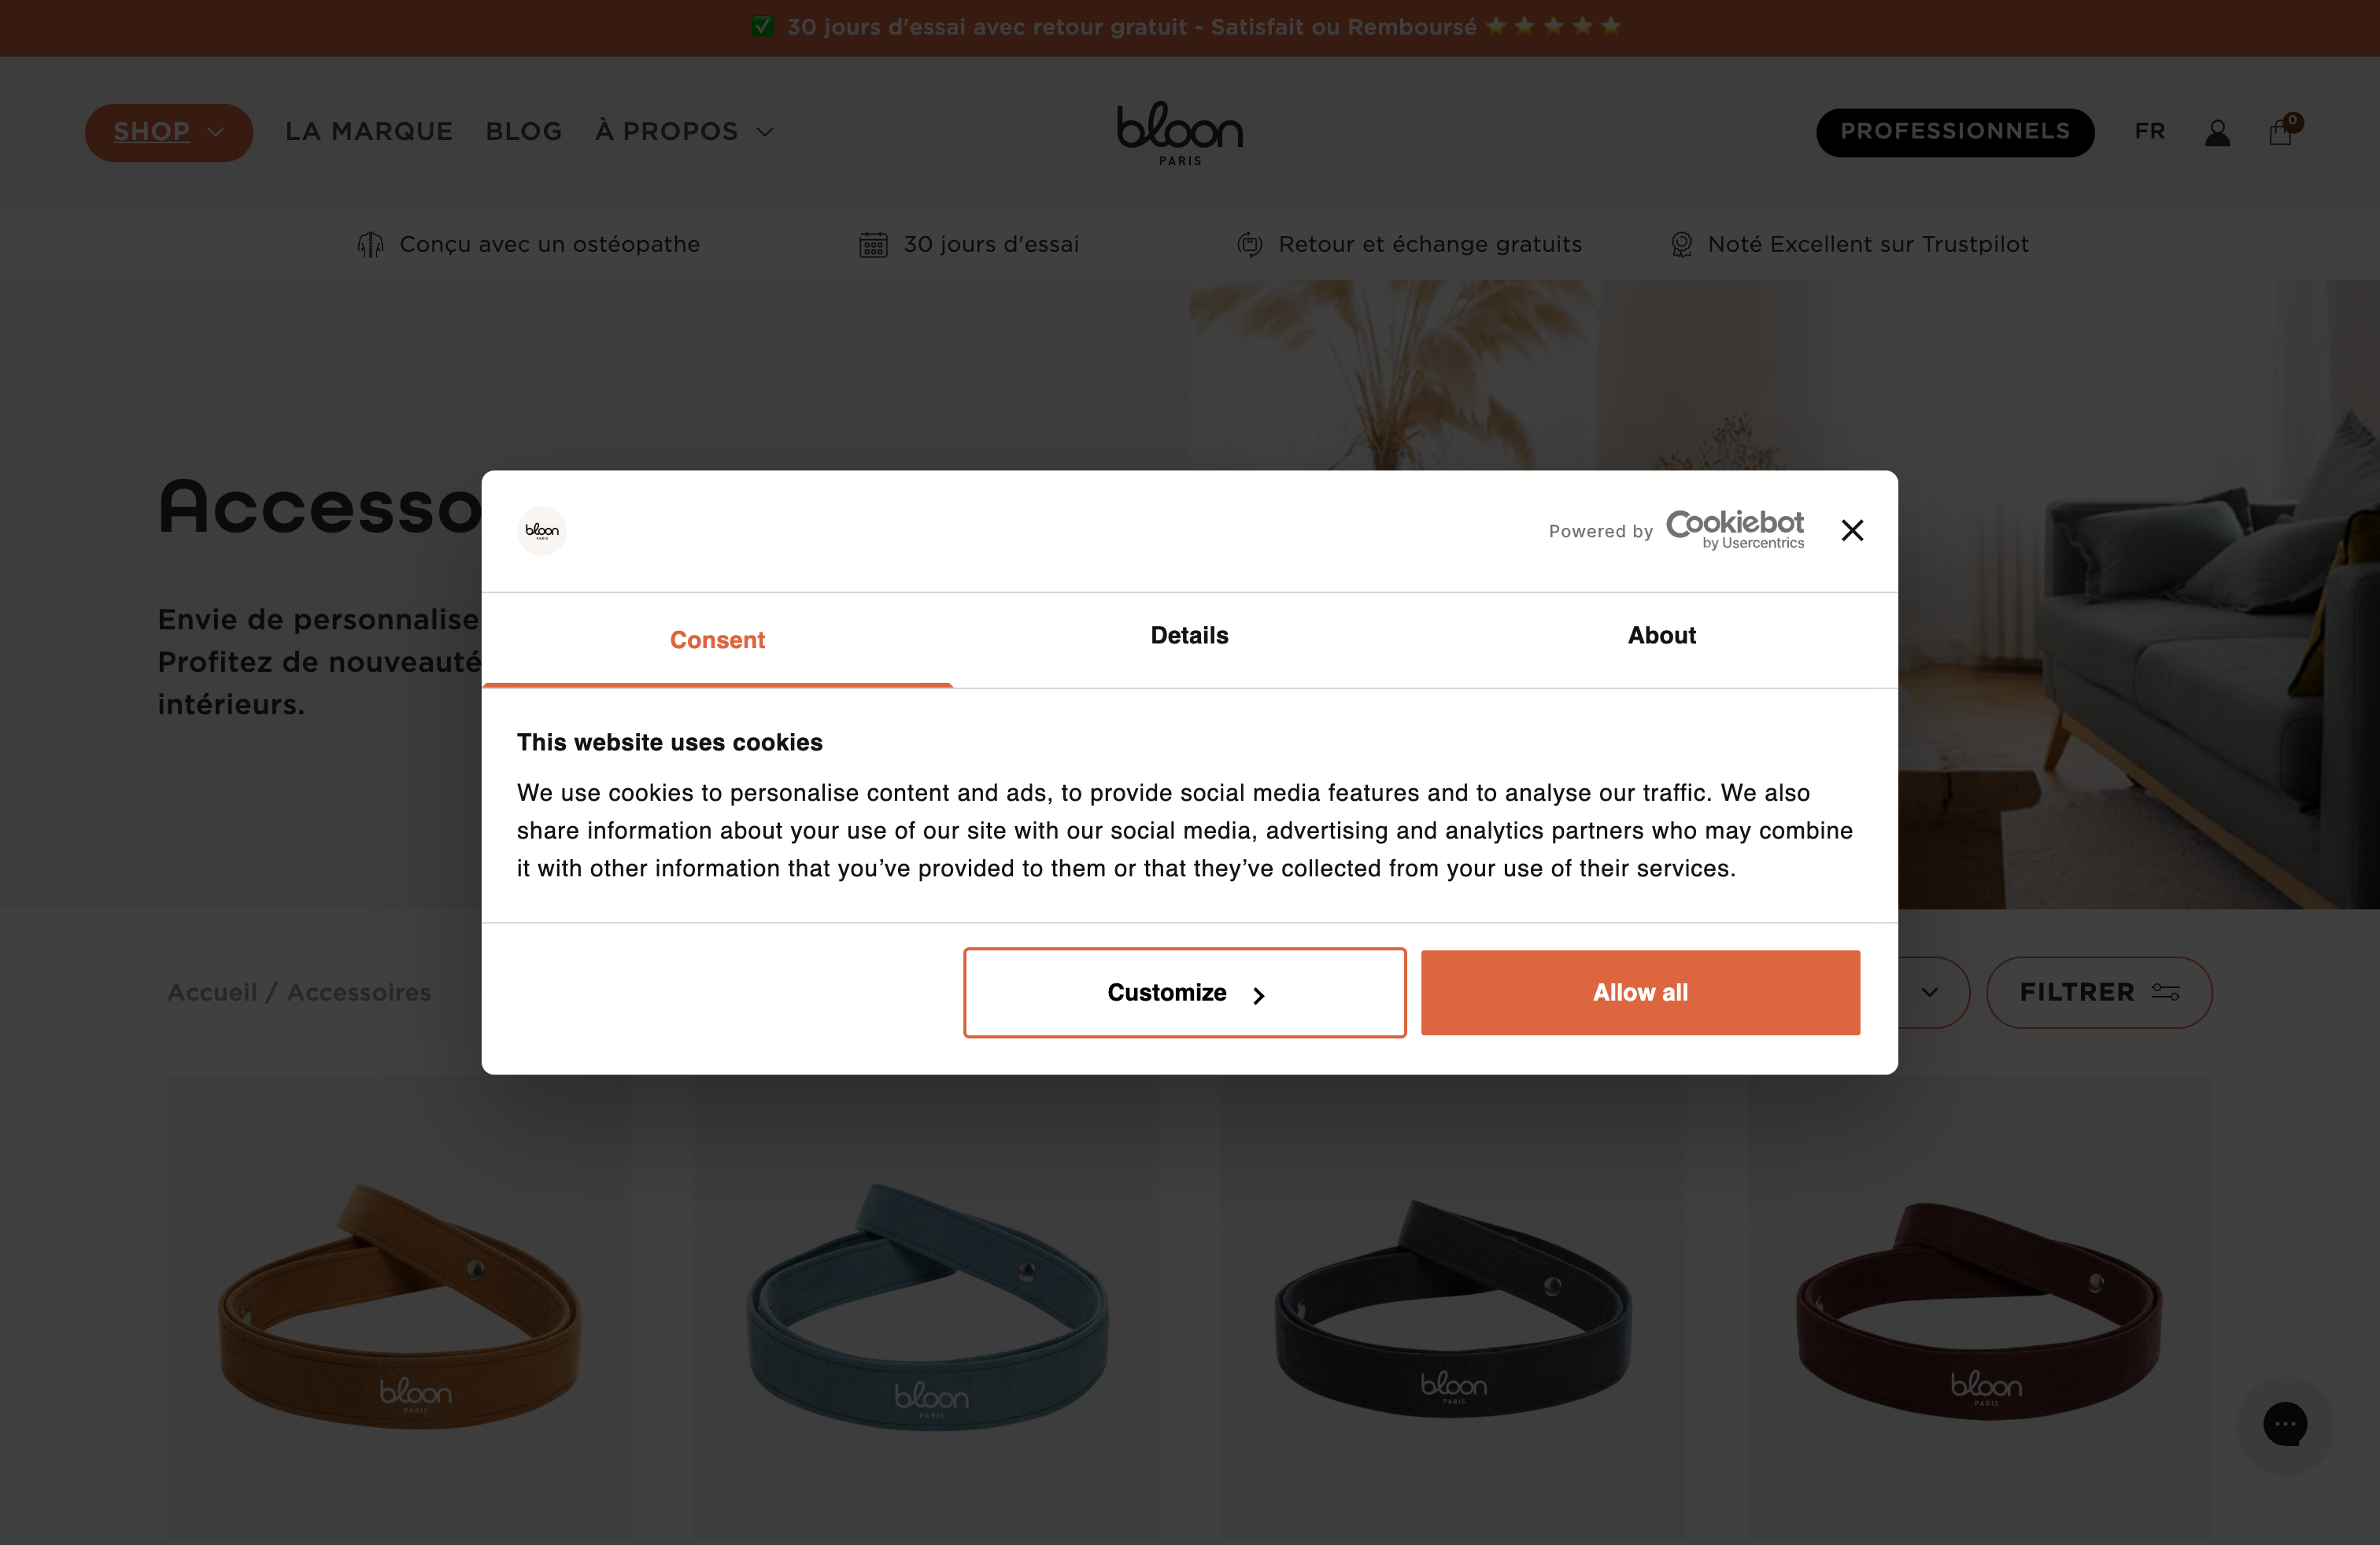
Task: Go to Accueil breadcrumb link
Action: (x=212, y=992)
